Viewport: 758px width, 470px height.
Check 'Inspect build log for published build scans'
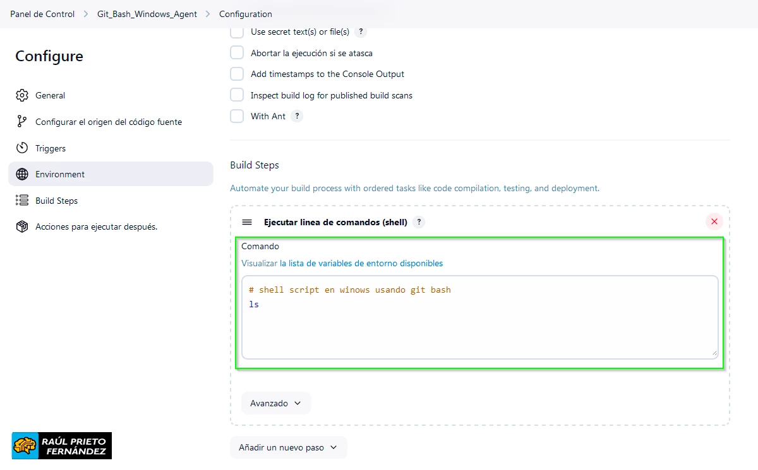click(236, 95)
